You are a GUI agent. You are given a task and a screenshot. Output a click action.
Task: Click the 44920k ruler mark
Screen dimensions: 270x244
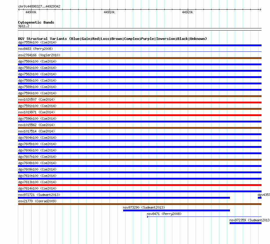pos(187,12)
